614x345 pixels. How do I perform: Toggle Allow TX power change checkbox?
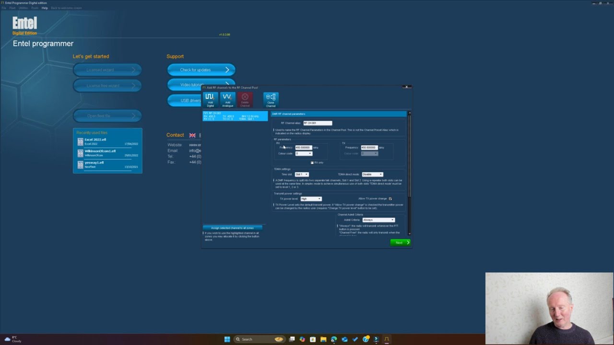click(390, 198)
